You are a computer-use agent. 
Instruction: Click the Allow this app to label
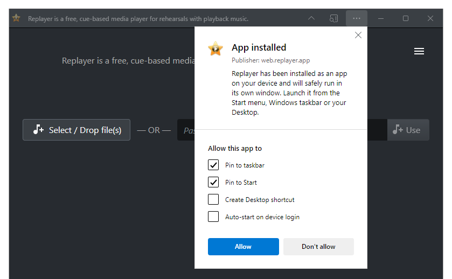[235, 149]
